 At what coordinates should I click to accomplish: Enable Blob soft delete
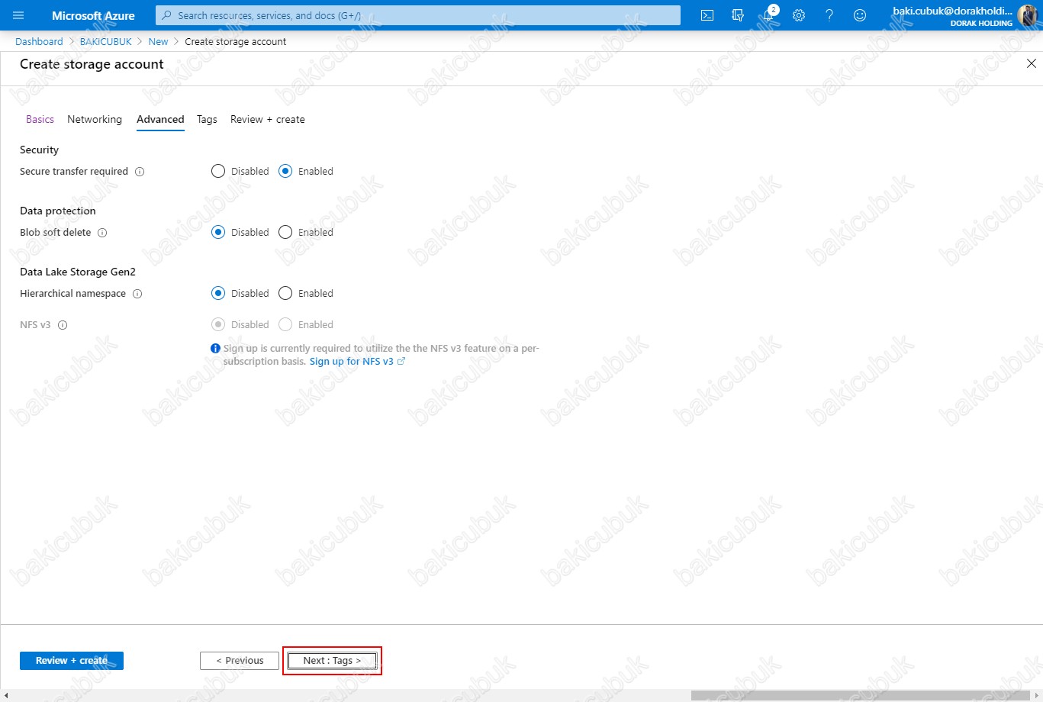[x=285, y=233]
